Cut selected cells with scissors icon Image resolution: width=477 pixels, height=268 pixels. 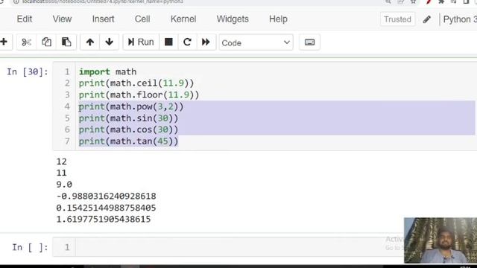coord(27,42)
